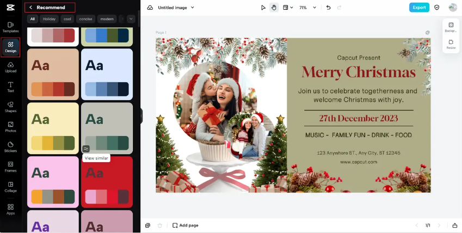Expand more style filter tags
This screenshot has width=462, height=233.
tap(131, 19)
